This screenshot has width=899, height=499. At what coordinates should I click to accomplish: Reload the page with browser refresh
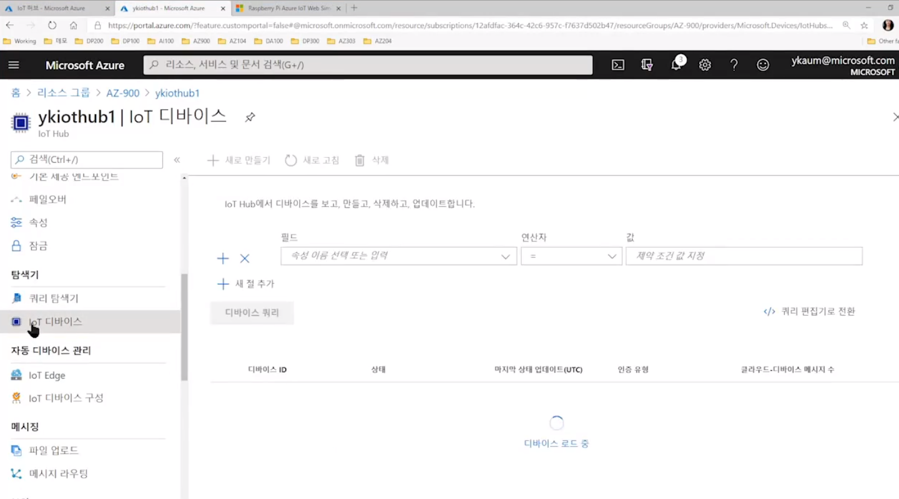point(52,26)
